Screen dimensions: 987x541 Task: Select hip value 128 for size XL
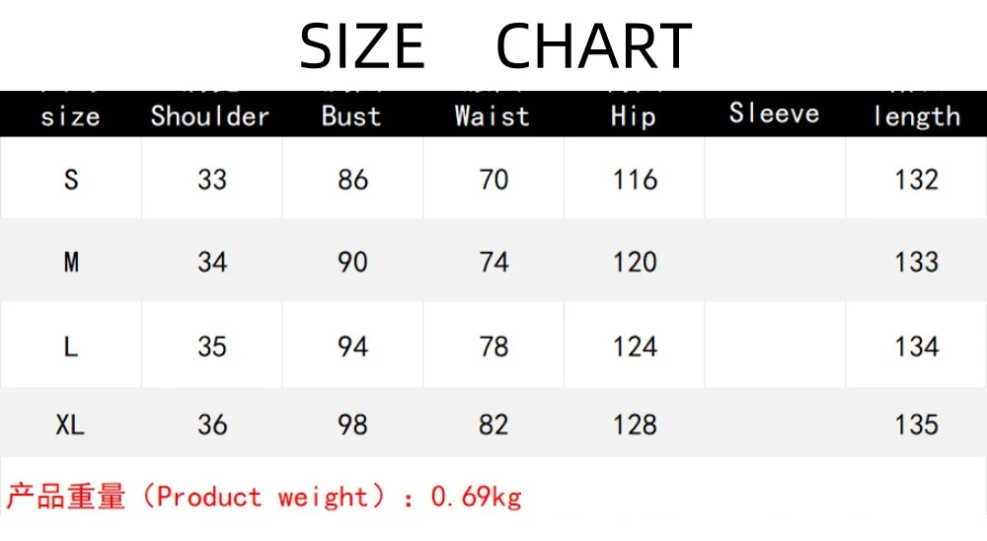pyautogui.click(x=634, y=425)
